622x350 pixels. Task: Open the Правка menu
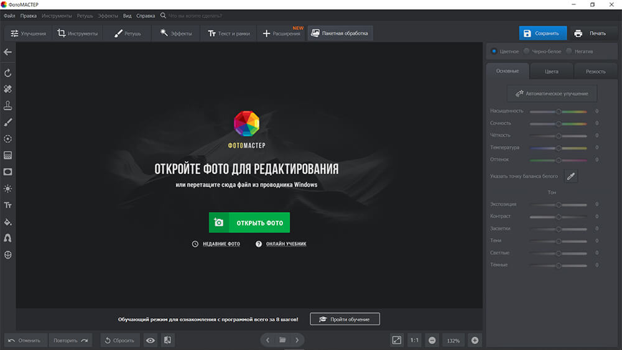[28, 16]
